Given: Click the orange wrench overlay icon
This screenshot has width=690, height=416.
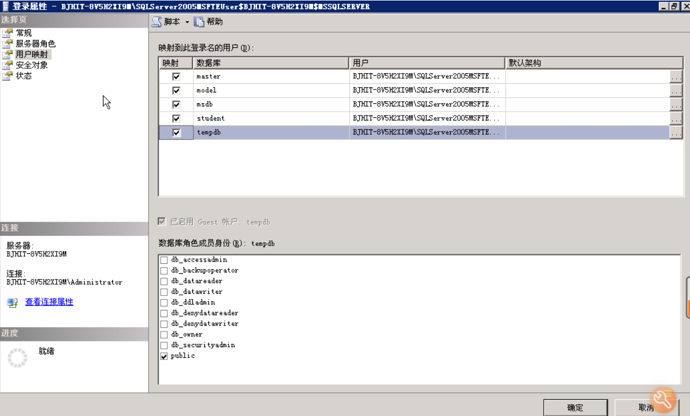Looking at the screenshot, I should coord(663,400).
